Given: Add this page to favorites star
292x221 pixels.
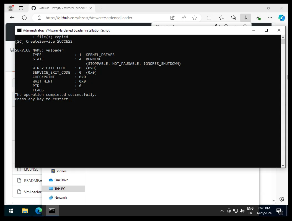Looking at the screenshot, I should click(x=195, y=18).
